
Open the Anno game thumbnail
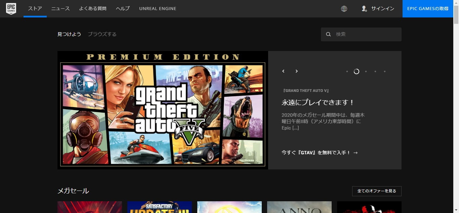point(299,207)
